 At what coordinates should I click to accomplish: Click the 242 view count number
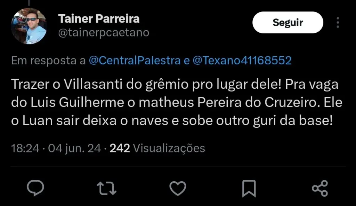pyautogui.click(x=120, y=149)
